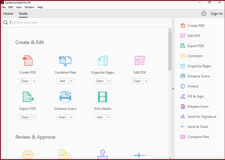Click the Protect shield icon in sidebar
Screen dimensions: 225x160
[183, 86]
